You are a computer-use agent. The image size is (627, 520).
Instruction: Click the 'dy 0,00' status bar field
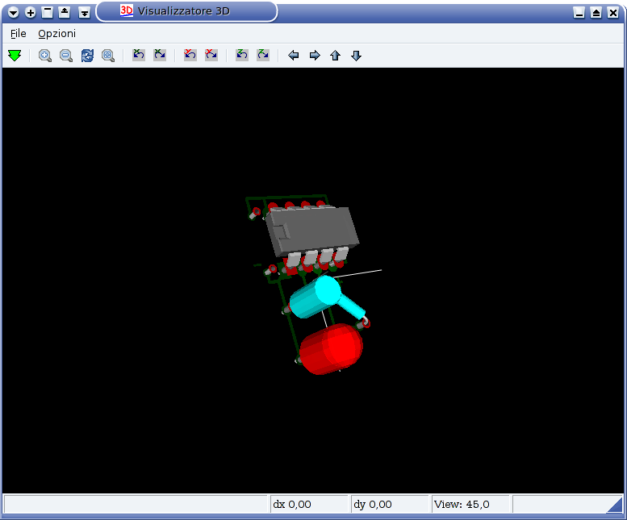click(x=390, y=504)
